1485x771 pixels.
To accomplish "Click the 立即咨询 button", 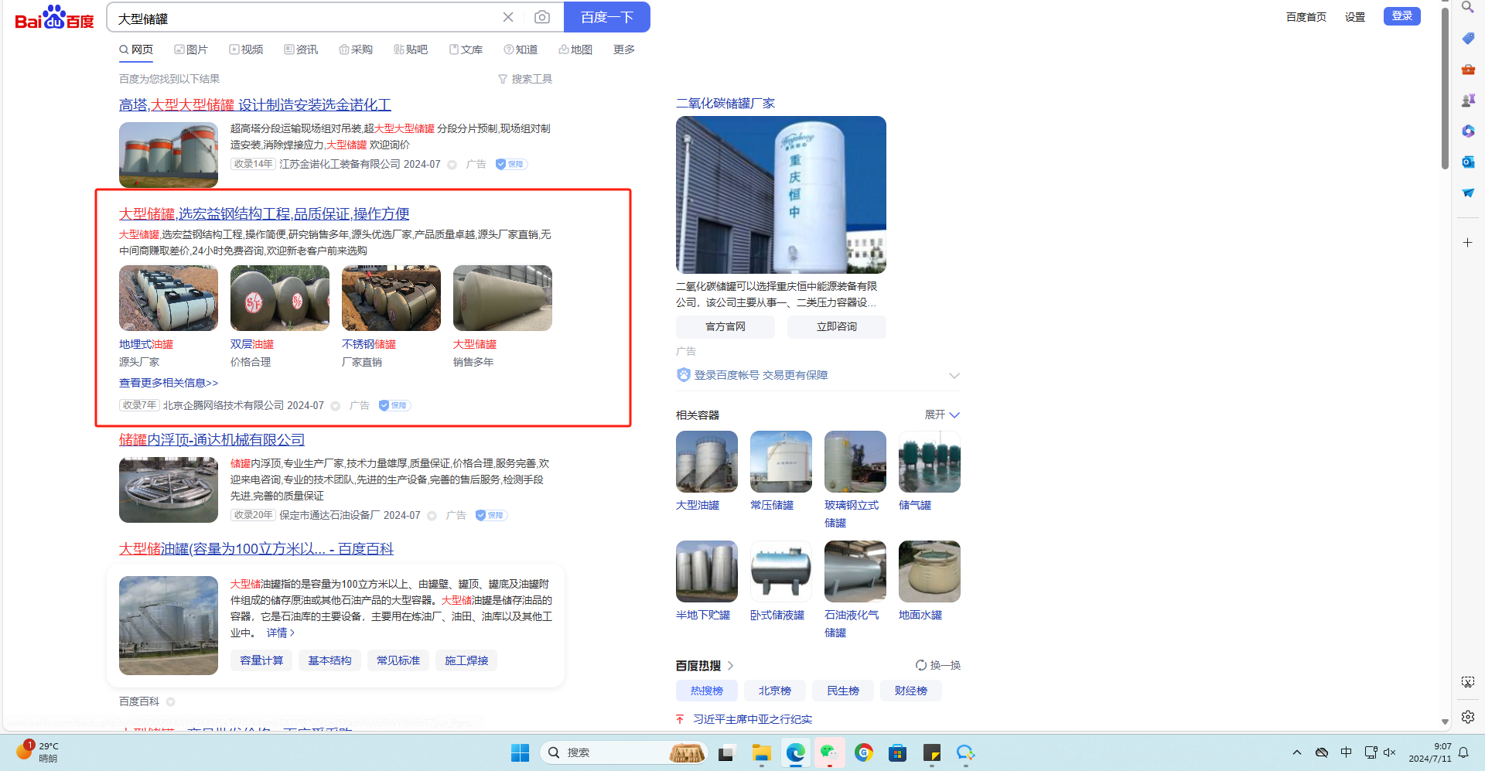I will [837, 326].
